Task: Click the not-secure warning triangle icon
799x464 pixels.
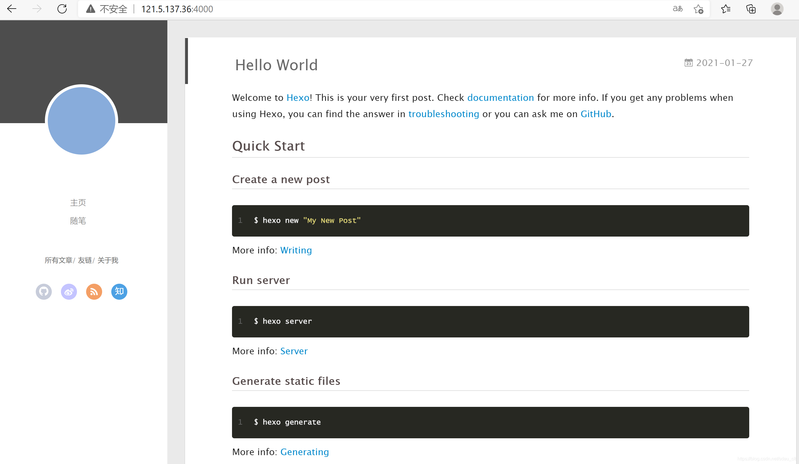Action: click(x=91, y=9)
